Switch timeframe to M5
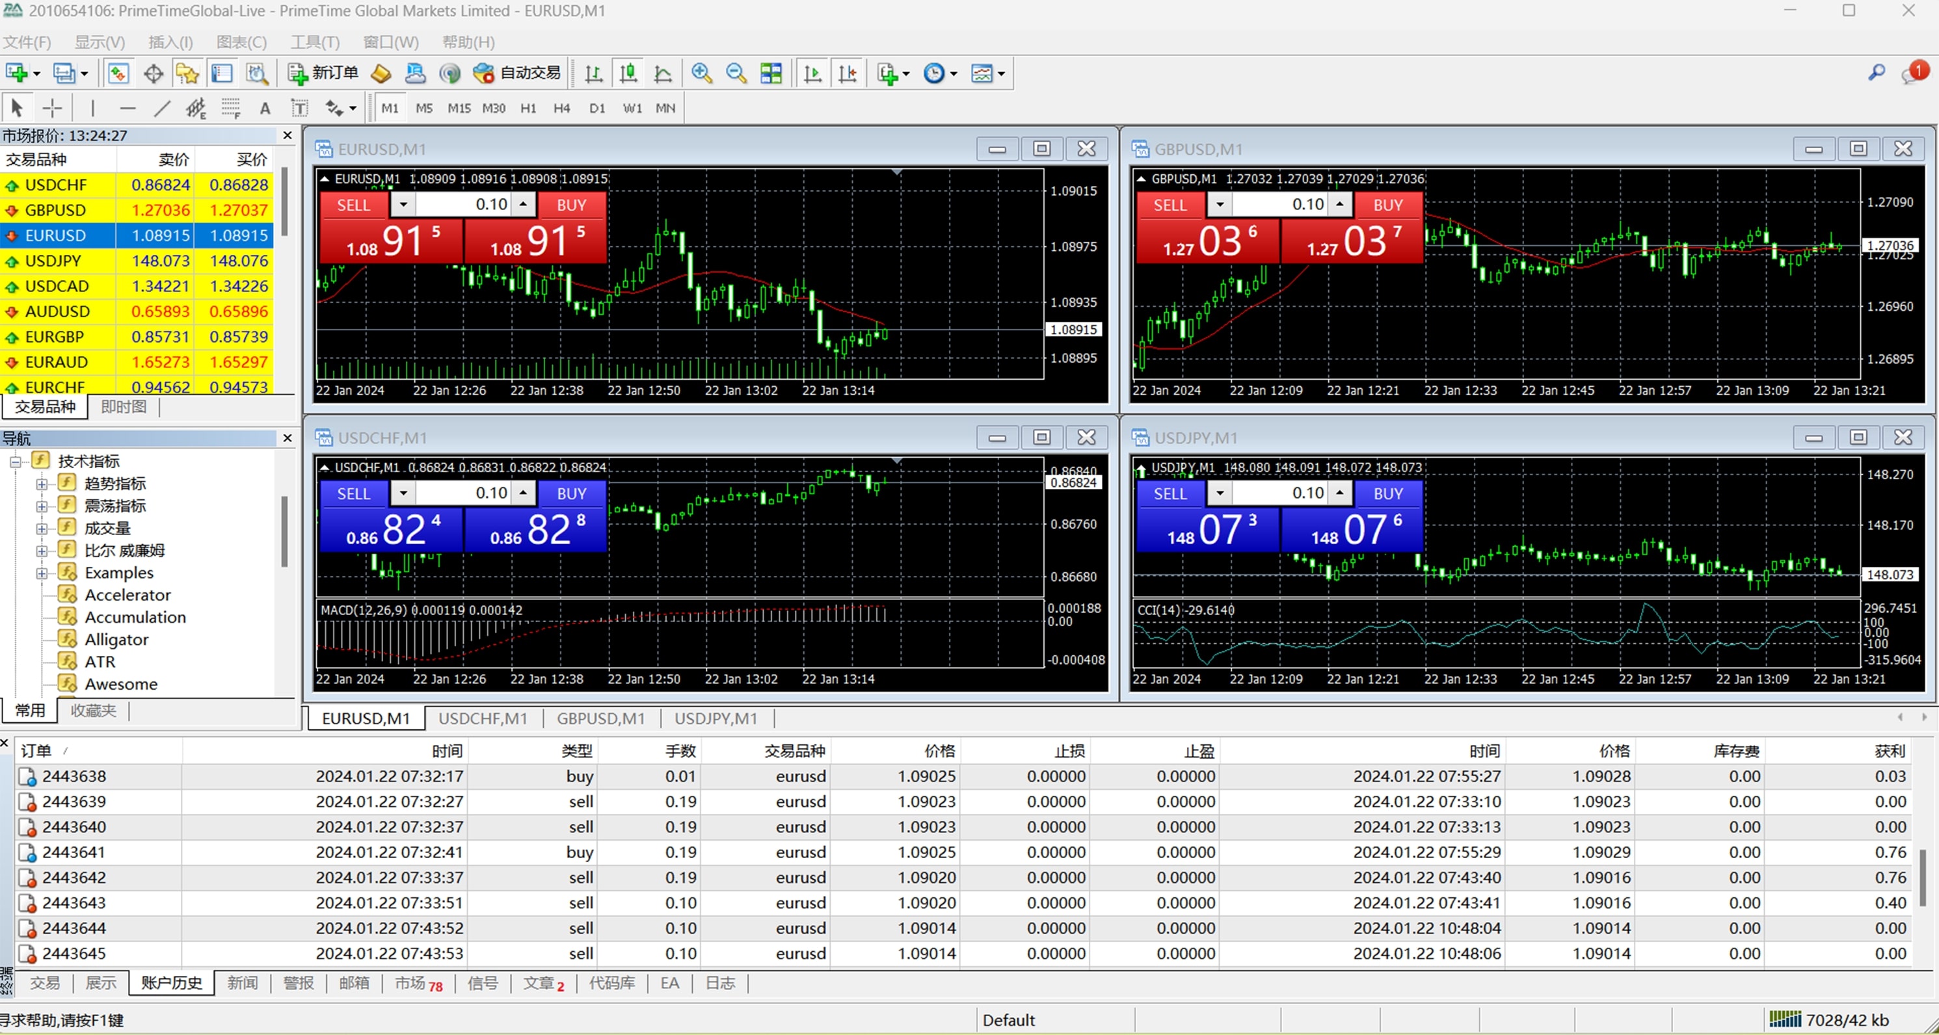1939x1035 pixels. pos(424,107)
